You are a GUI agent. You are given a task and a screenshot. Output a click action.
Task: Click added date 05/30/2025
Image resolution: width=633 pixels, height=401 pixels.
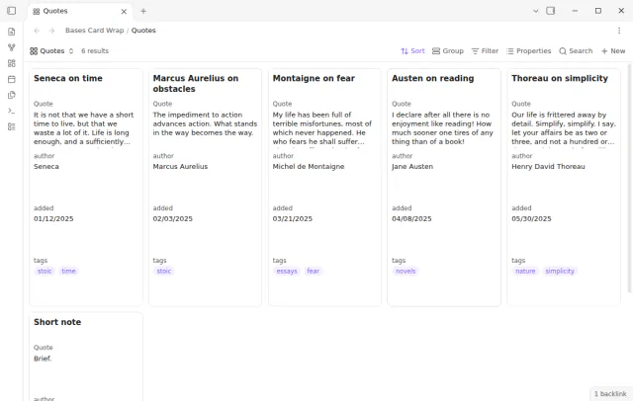point(531,219)
